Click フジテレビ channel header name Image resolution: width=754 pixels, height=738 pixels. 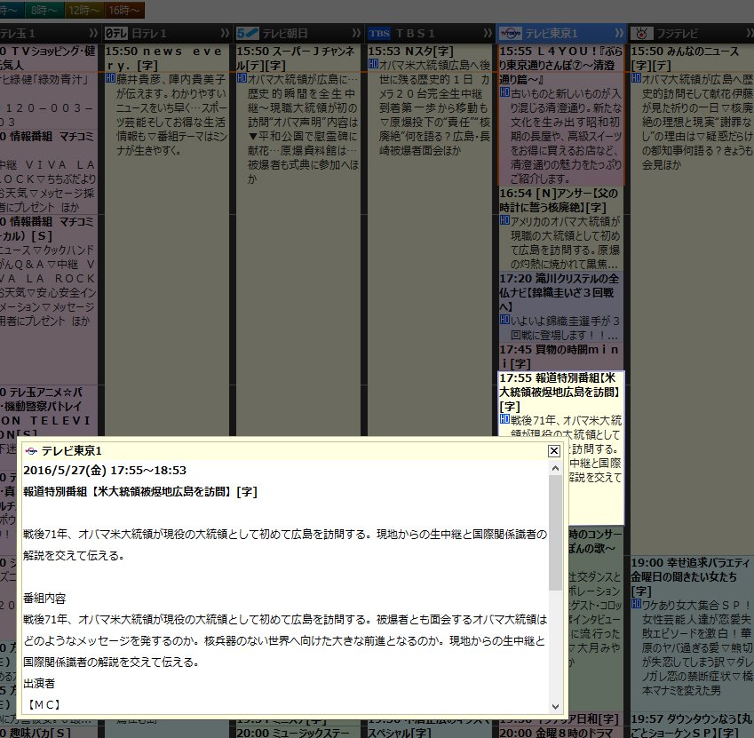pos(677,33)
